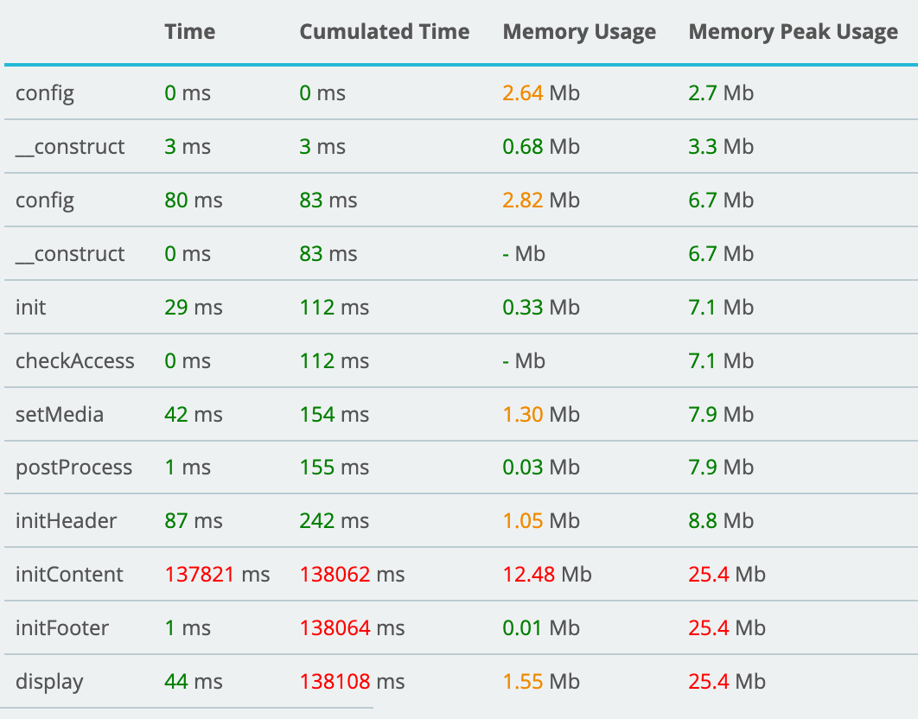Select the Memory Usage column header
Image resolution: width=918 pixels, height=719 pixels.
click(x=579, y=32)
